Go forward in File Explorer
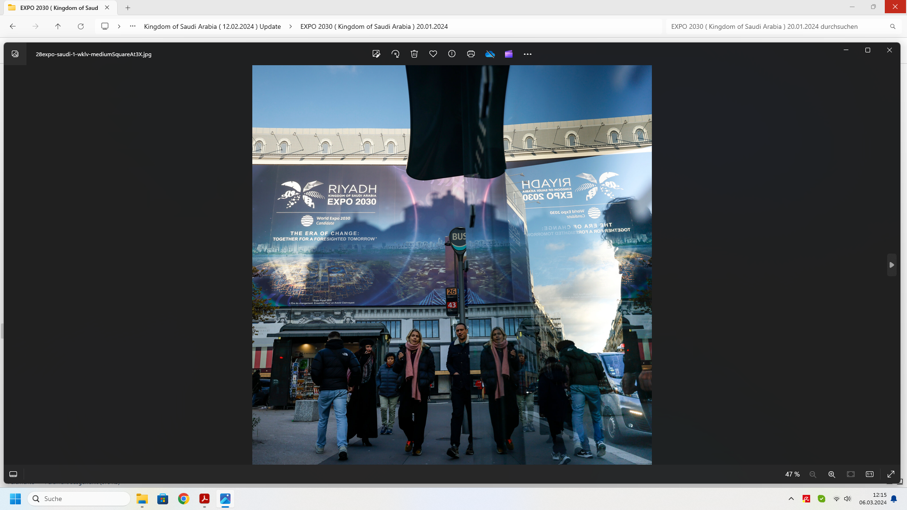Viewport: 907px width, 510px height. [35, 26]
